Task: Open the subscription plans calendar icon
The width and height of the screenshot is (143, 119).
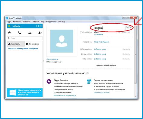Action: tap(89, 81)
